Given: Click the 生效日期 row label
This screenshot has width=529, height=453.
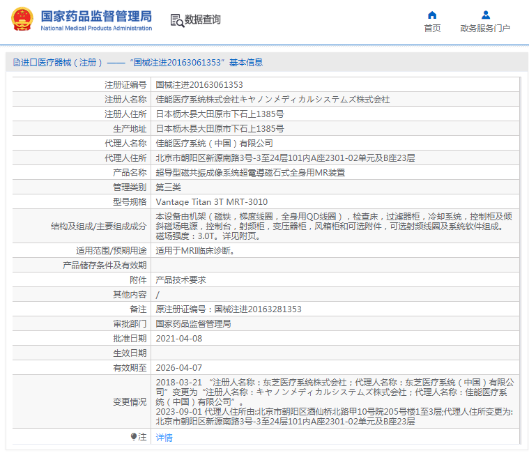Looking at the screenshot, I should click(130, 353).
